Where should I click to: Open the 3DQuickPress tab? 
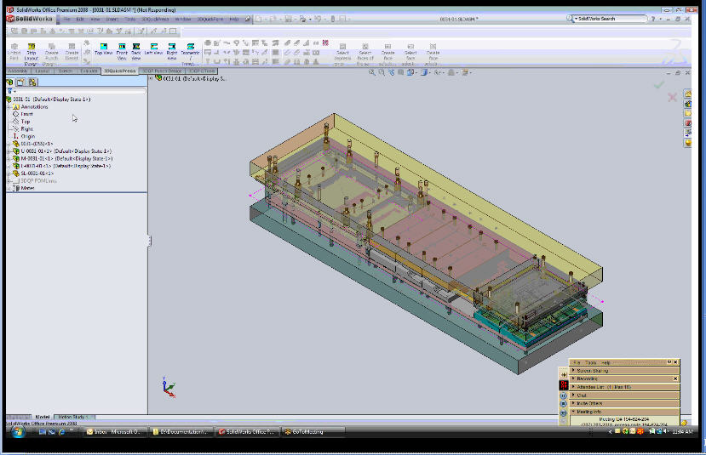[120, 71]
